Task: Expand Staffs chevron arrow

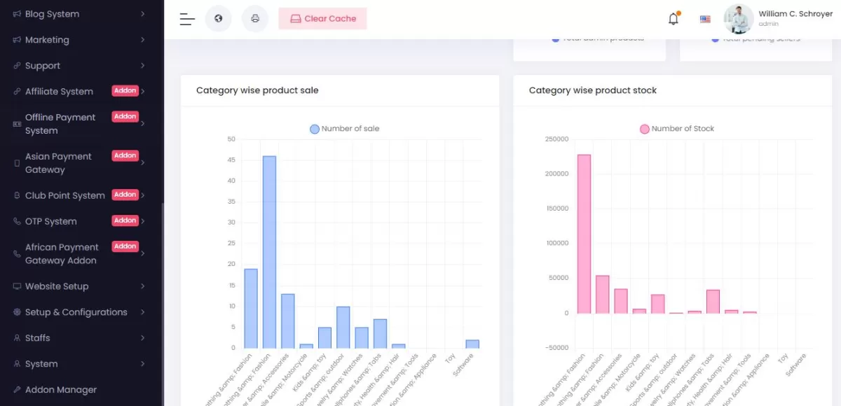Action: pos(142,338)
